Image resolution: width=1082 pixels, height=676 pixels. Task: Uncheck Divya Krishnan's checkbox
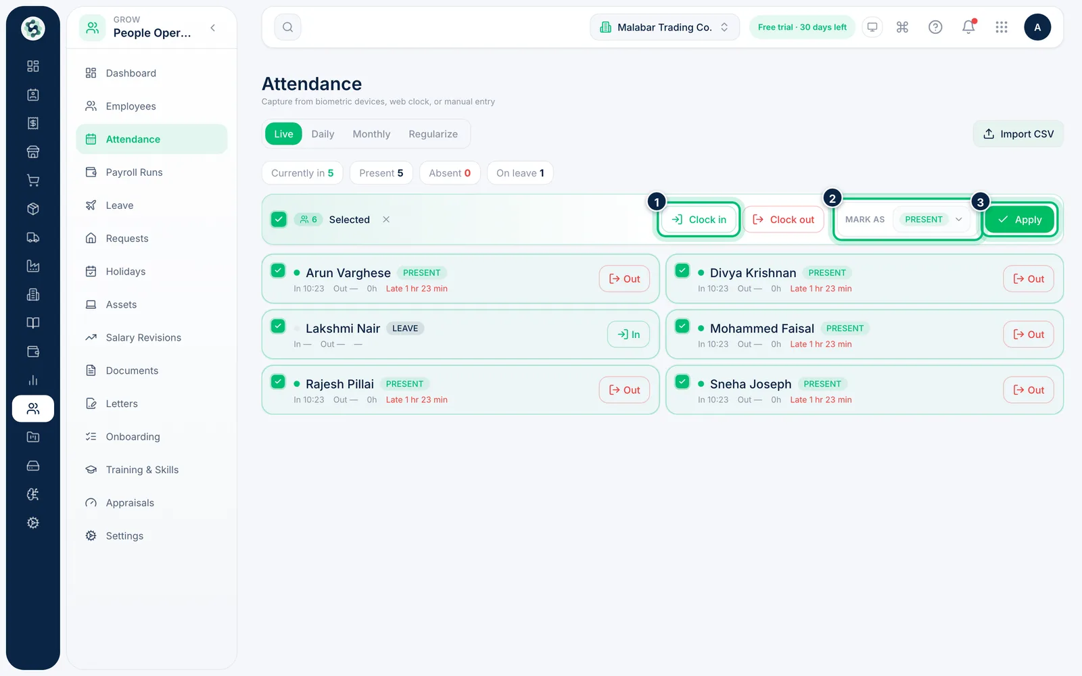(682, 270)
